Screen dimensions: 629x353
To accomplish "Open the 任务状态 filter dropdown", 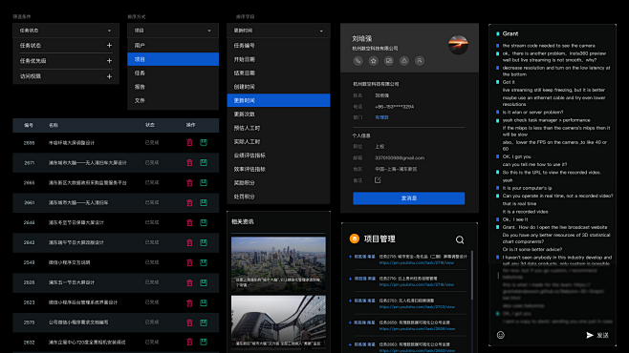I will point(66,31).
